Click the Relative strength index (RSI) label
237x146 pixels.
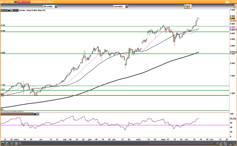tap(16, 114)
